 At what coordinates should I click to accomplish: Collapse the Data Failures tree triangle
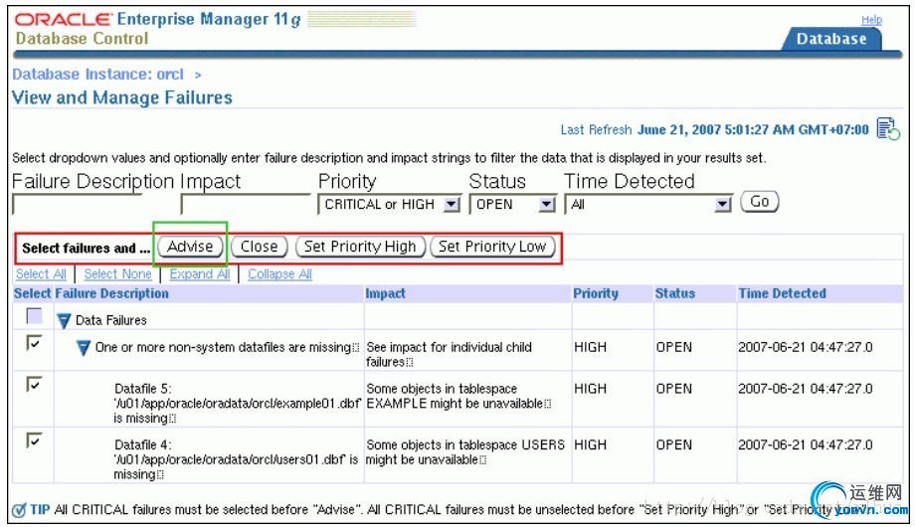pyautogui.click(x=64, y=320)
